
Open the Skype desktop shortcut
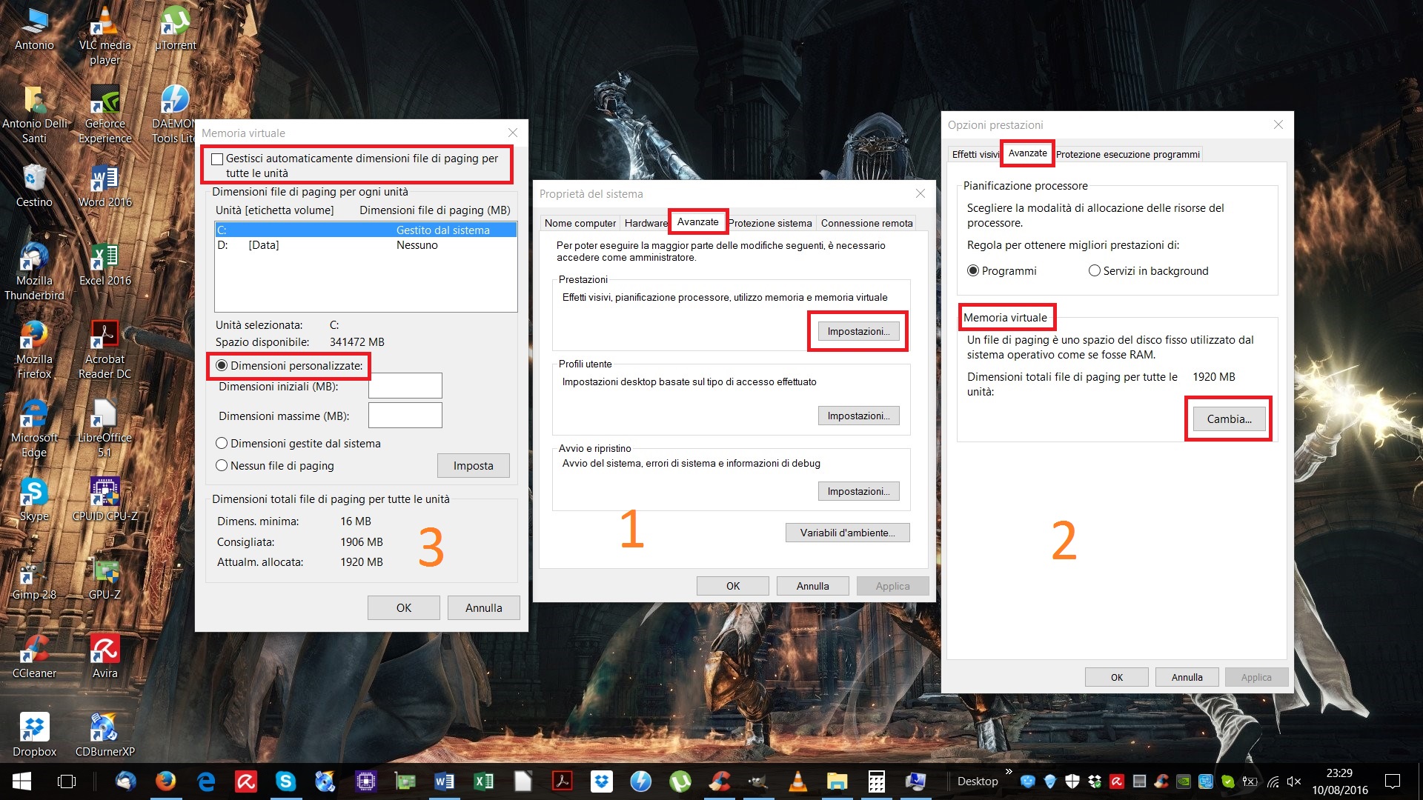click(34, 499)
